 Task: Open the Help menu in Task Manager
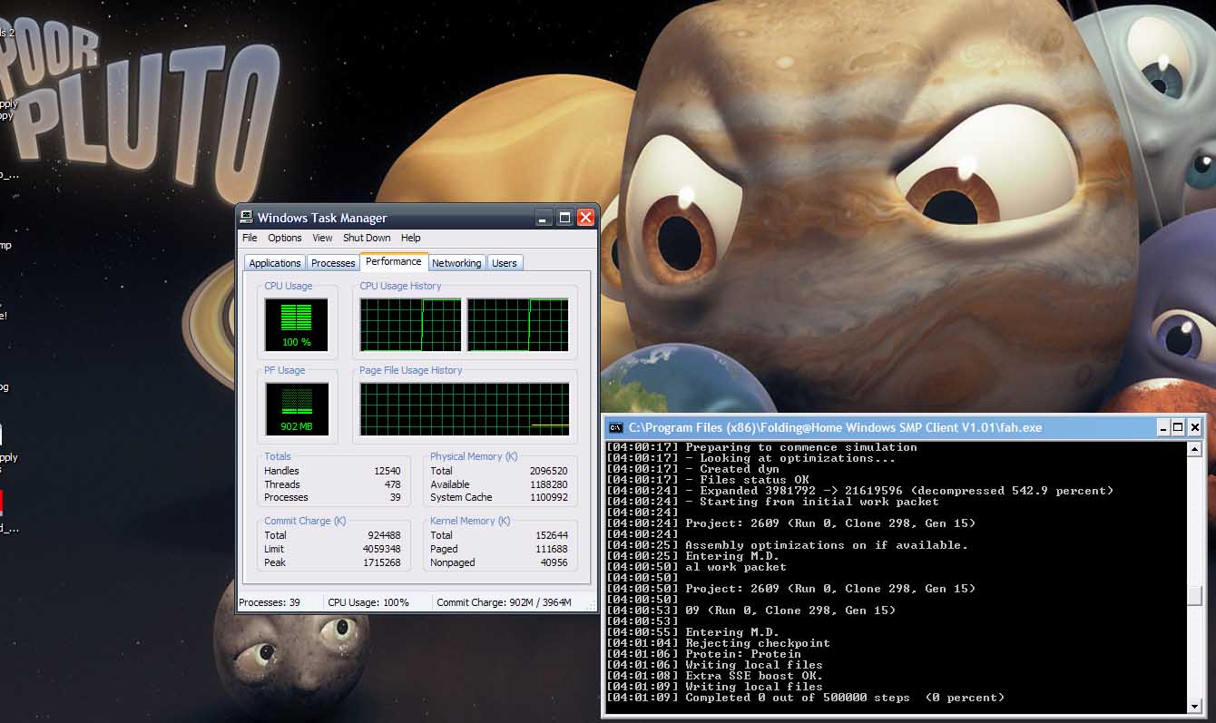(411, 238)
